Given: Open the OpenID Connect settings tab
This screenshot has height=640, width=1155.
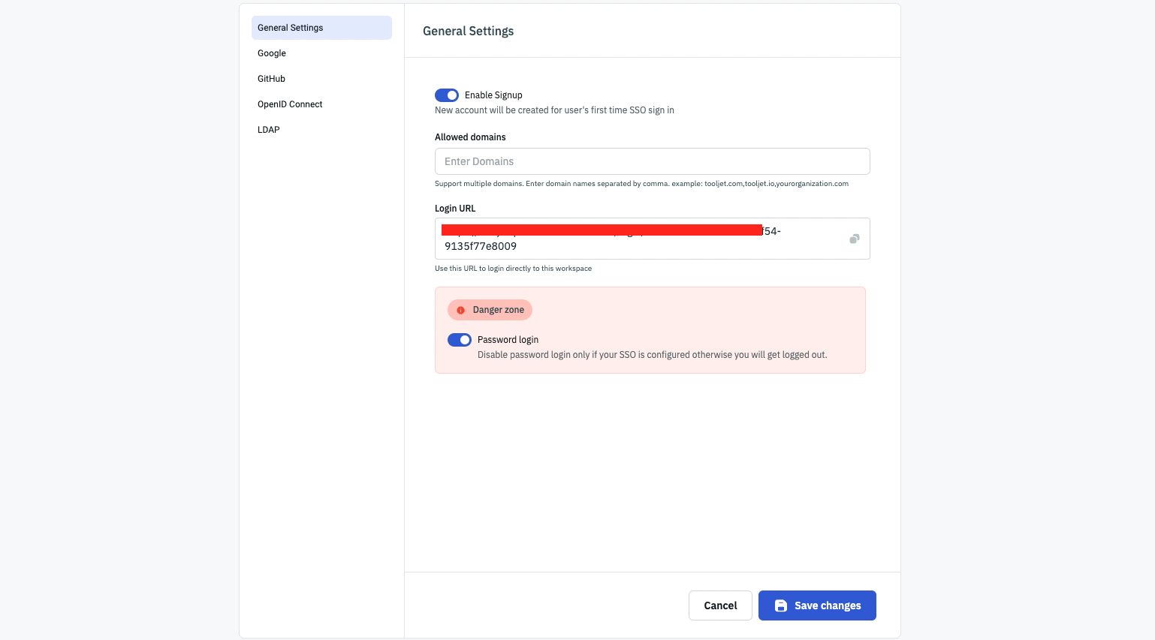Looking at the screenshot, I should click(290, 104).
